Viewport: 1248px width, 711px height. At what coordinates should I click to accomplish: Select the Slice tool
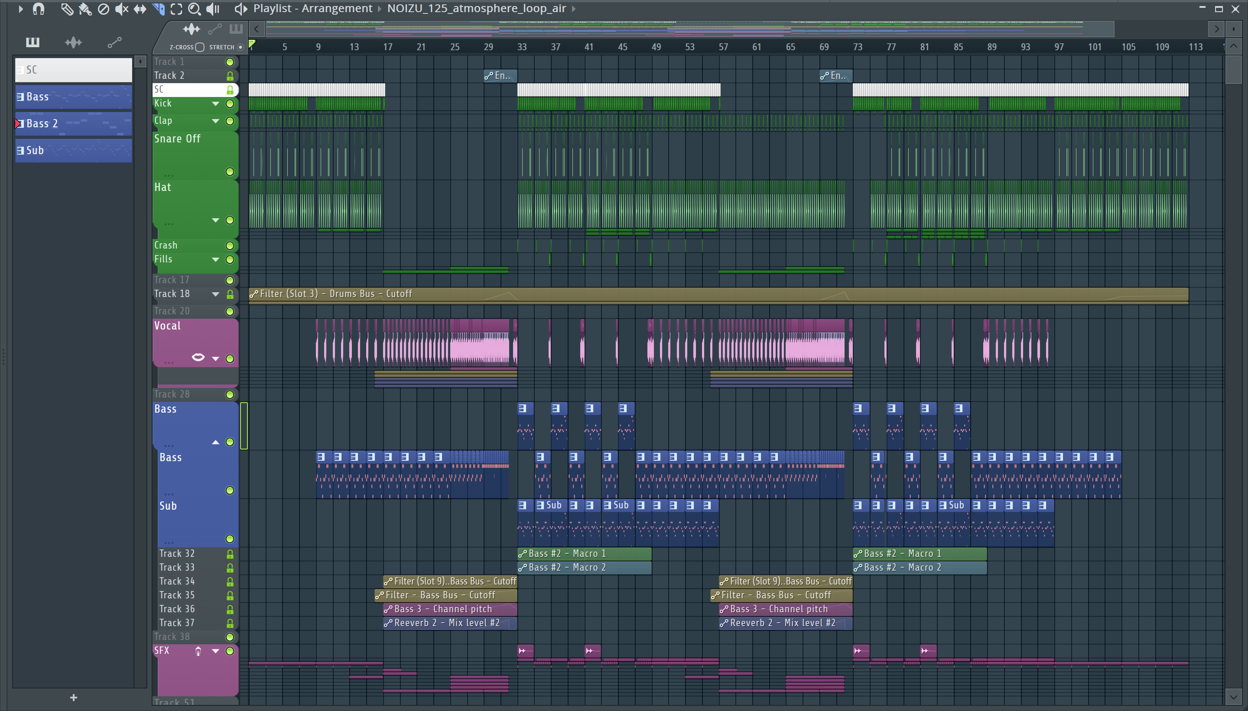tap(158, 9)
